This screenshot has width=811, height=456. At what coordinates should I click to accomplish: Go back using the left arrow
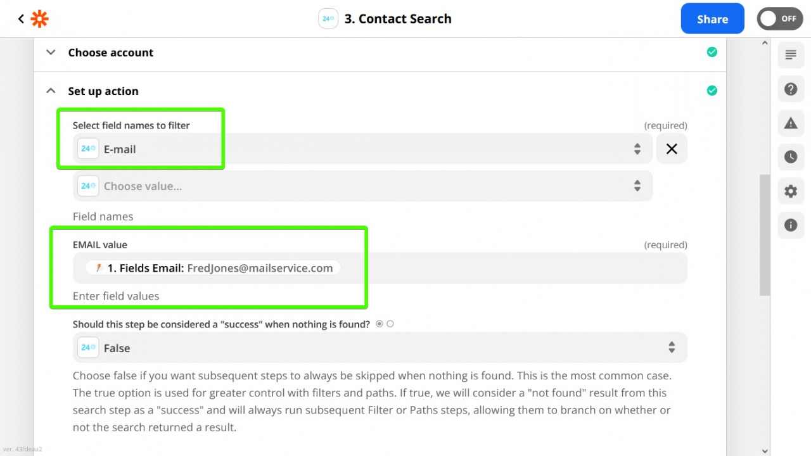[x=21, y=19]
